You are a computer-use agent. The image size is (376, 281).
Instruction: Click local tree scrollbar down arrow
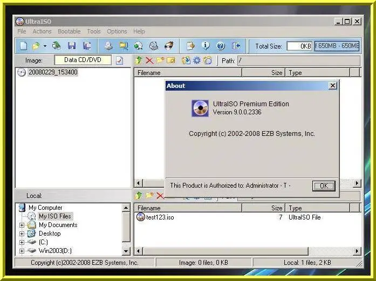click(x=126, y=251)
